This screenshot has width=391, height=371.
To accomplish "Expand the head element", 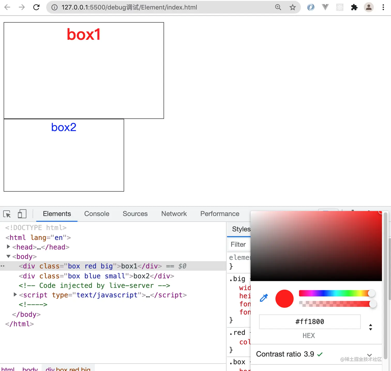I will coord(8,247).
